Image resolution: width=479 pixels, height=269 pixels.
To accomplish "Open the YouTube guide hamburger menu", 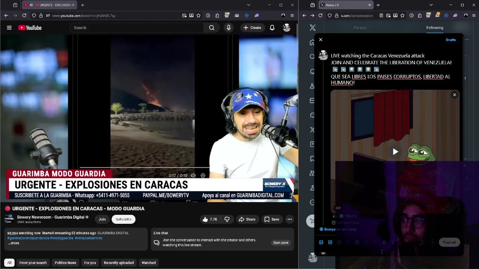I will coord(9,28).
